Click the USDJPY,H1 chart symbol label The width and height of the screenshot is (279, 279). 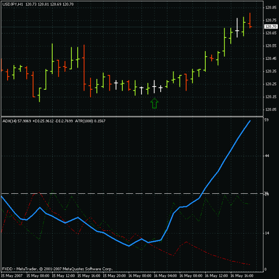point(12,4)
